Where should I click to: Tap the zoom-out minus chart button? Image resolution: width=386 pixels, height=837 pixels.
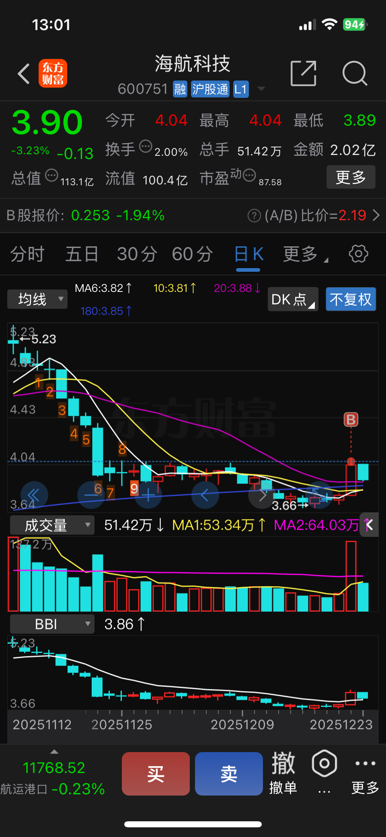coord(91,495)
